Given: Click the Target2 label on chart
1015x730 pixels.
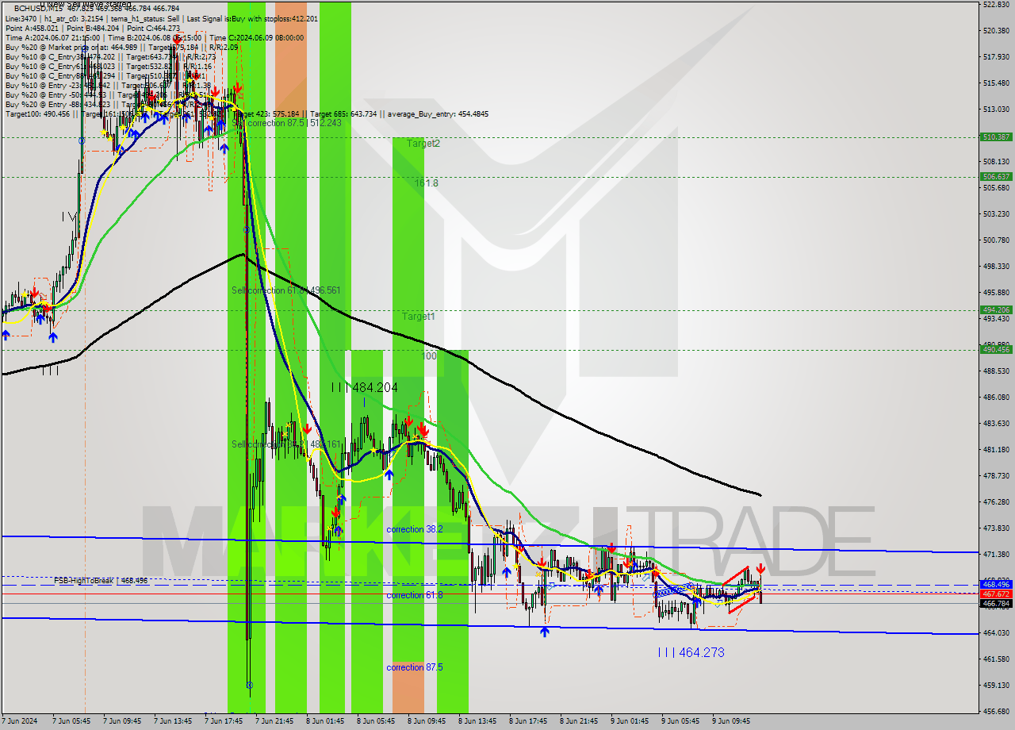Looking at the screenshot, I should (423, 144).
